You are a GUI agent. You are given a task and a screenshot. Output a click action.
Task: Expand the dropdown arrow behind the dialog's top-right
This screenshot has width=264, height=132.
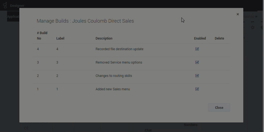pyautogui.click(x=256, y=17)
